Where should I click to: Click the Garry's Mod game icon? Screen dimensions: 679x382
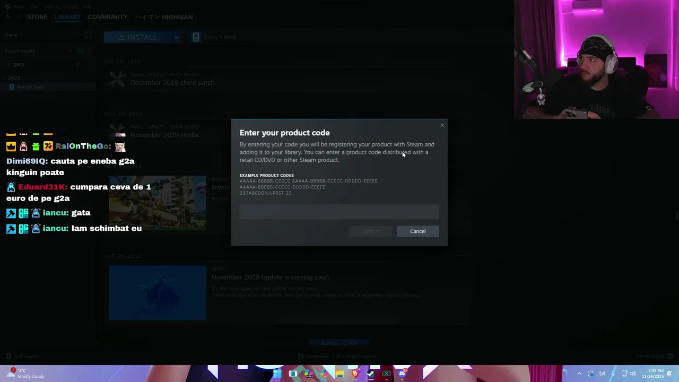click(196, 37)
